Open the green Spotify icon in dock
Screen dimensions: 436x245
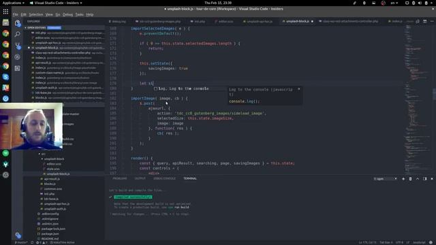pyautogui.click(x=5, y=153)
